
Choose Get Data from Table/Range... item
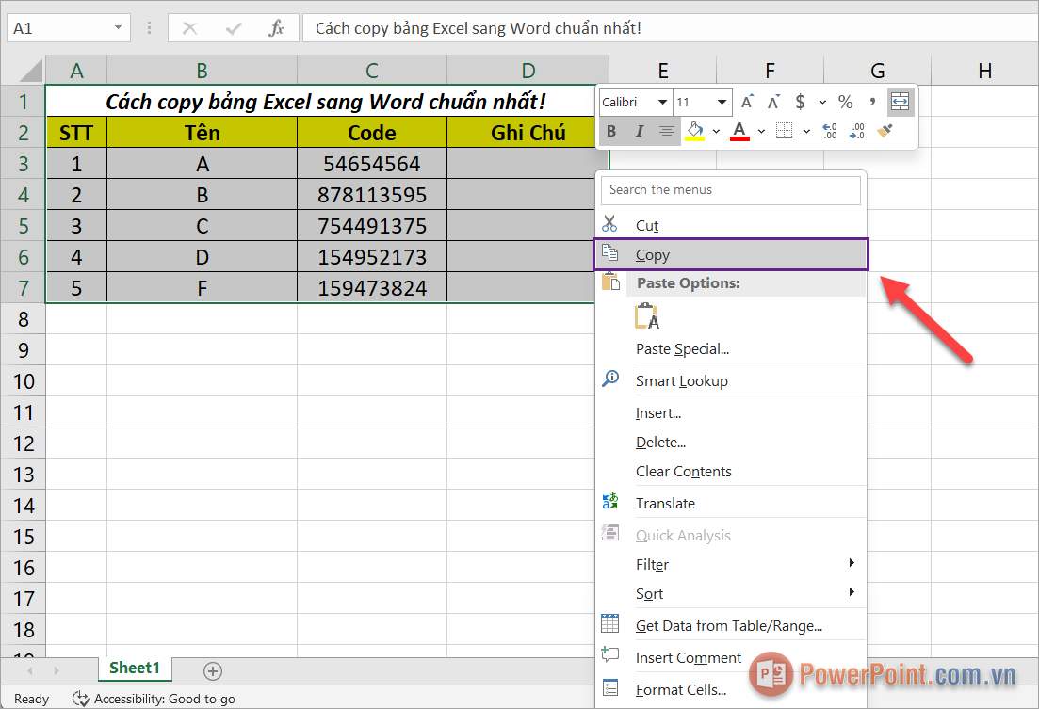pos(731,625)
